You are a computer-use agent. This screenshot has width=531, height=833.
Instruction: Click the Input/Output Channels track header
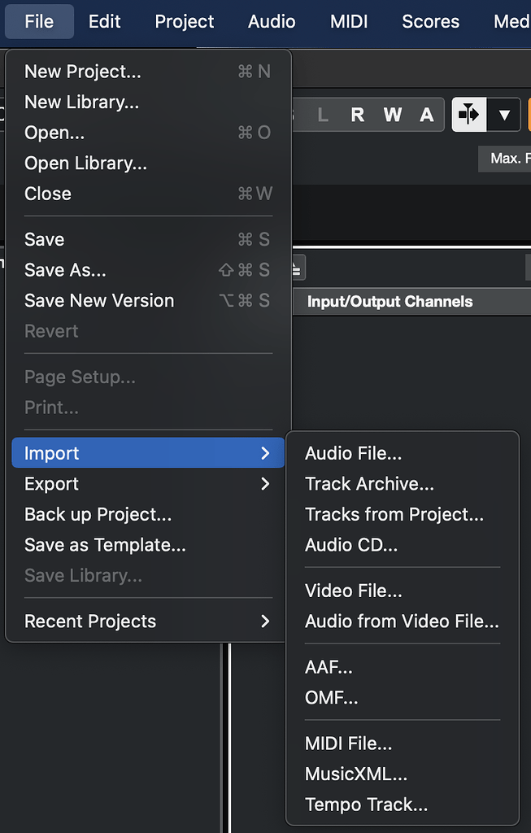coord(389,301)
